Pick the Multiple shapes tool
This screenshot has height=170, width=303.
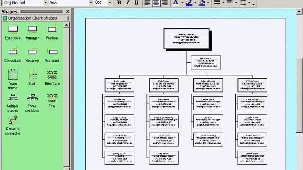13,103
